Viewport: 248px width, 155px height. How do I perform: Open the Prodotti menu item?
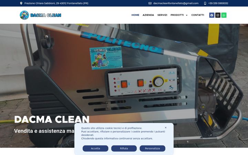177,15
